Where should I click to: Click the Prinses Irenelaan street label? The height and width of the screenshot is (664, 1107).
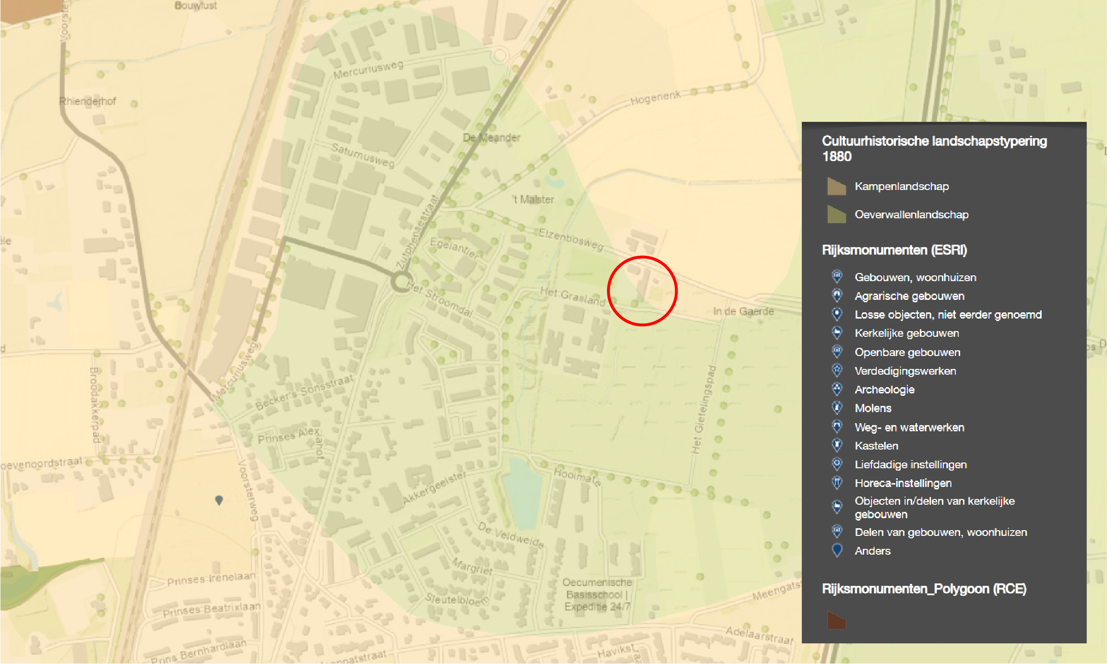tap(211, 579)
